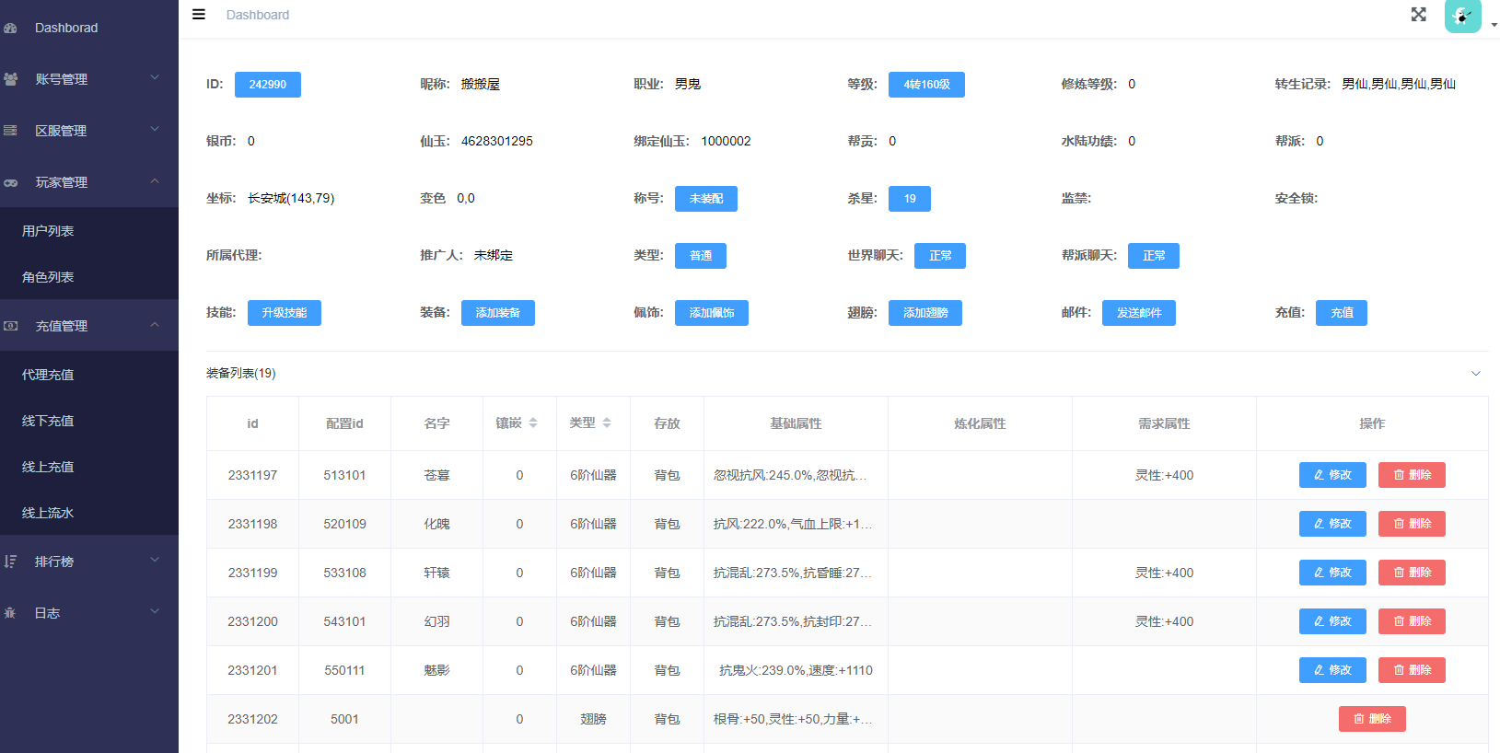Screen dimensions: 1500x753
Task: Click the 日志 log sidebar icon
Action: click(x=11, y=613)
